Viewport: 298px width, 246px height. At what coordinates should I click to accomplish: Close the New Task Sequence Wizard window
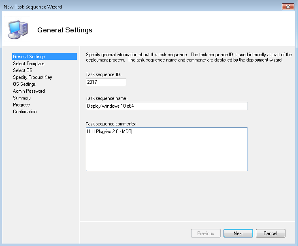pyautogui.click(x=288, y=7)
